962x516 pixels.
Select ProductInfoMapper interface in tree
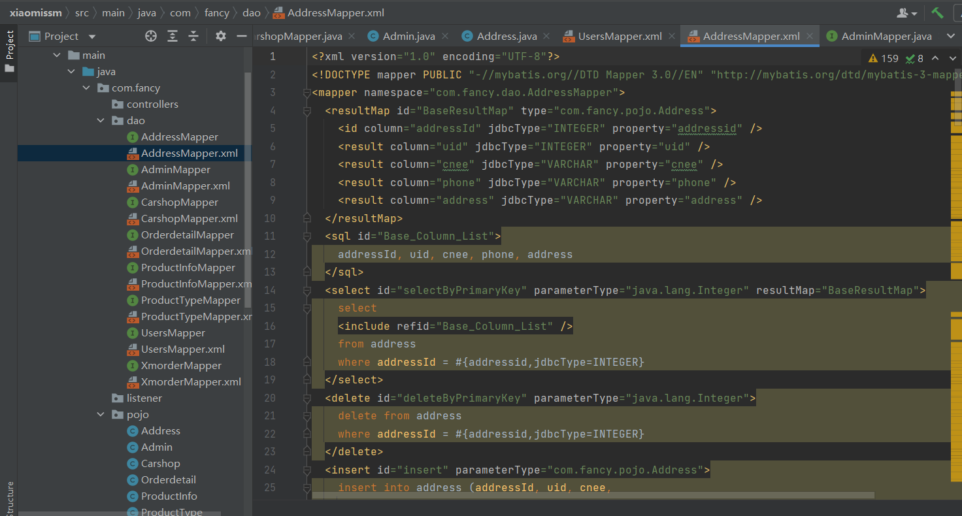(188, 268)
